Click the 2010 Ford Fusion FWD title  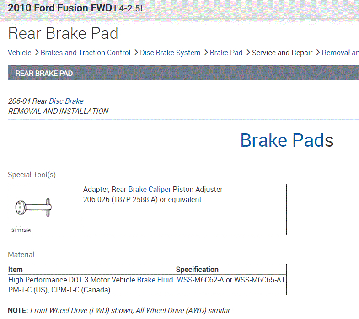point(59,8)
